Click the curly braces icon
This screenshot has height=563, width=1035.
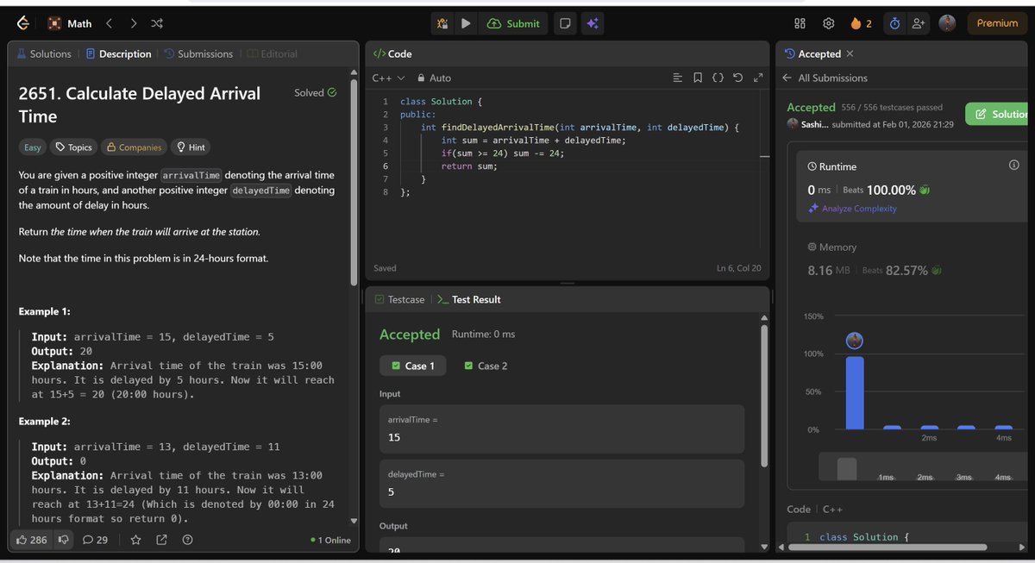pos(718,78)
